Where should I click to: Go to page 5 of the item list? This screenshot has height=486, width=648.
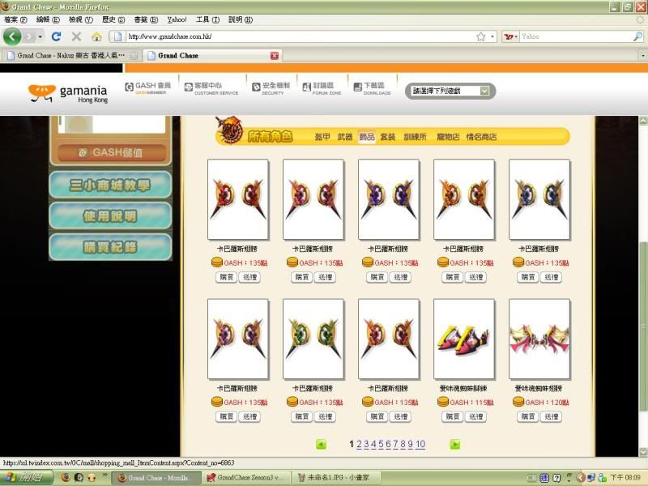(381, 444)
